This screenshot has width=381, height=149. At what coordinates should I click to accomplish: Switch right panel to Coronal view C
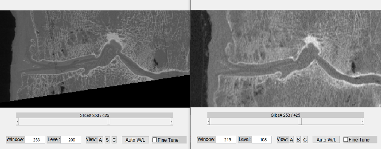(305, 140)
